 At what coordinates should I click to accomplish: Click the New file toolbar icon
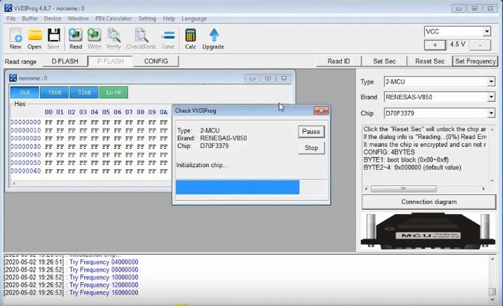click(x=15, y=39)
